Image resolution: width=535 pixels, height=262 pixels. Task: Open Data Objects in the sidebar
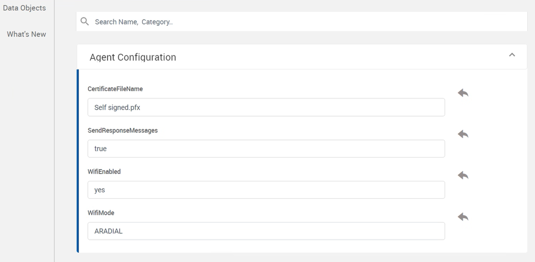[x=24, y=8]
